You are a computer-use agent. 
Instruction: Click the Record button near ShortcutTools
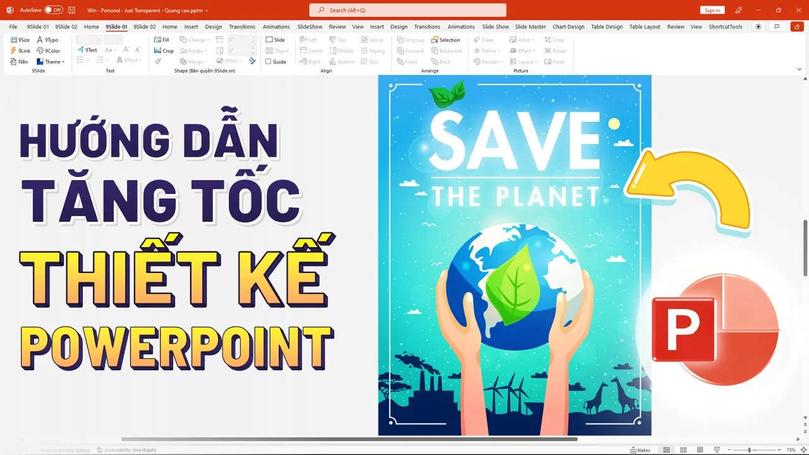[758, 27]
